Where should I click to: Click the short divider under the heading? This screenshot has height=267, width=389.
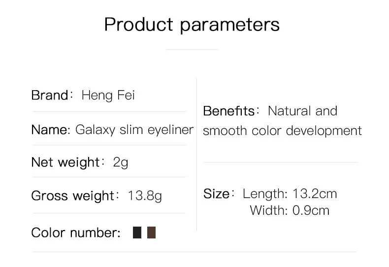coord(192,50)
